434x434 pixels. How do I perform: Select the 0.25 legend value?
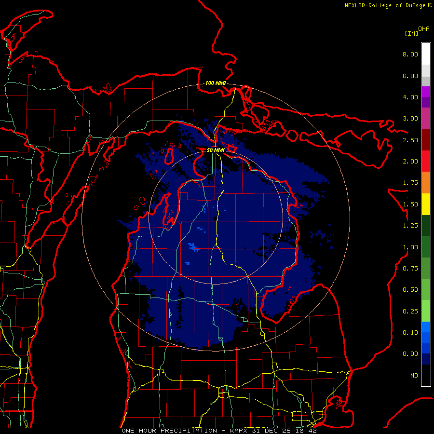410,312
